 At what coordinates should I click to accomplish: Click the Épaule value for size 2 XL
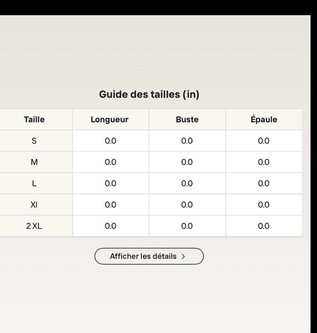264,226
